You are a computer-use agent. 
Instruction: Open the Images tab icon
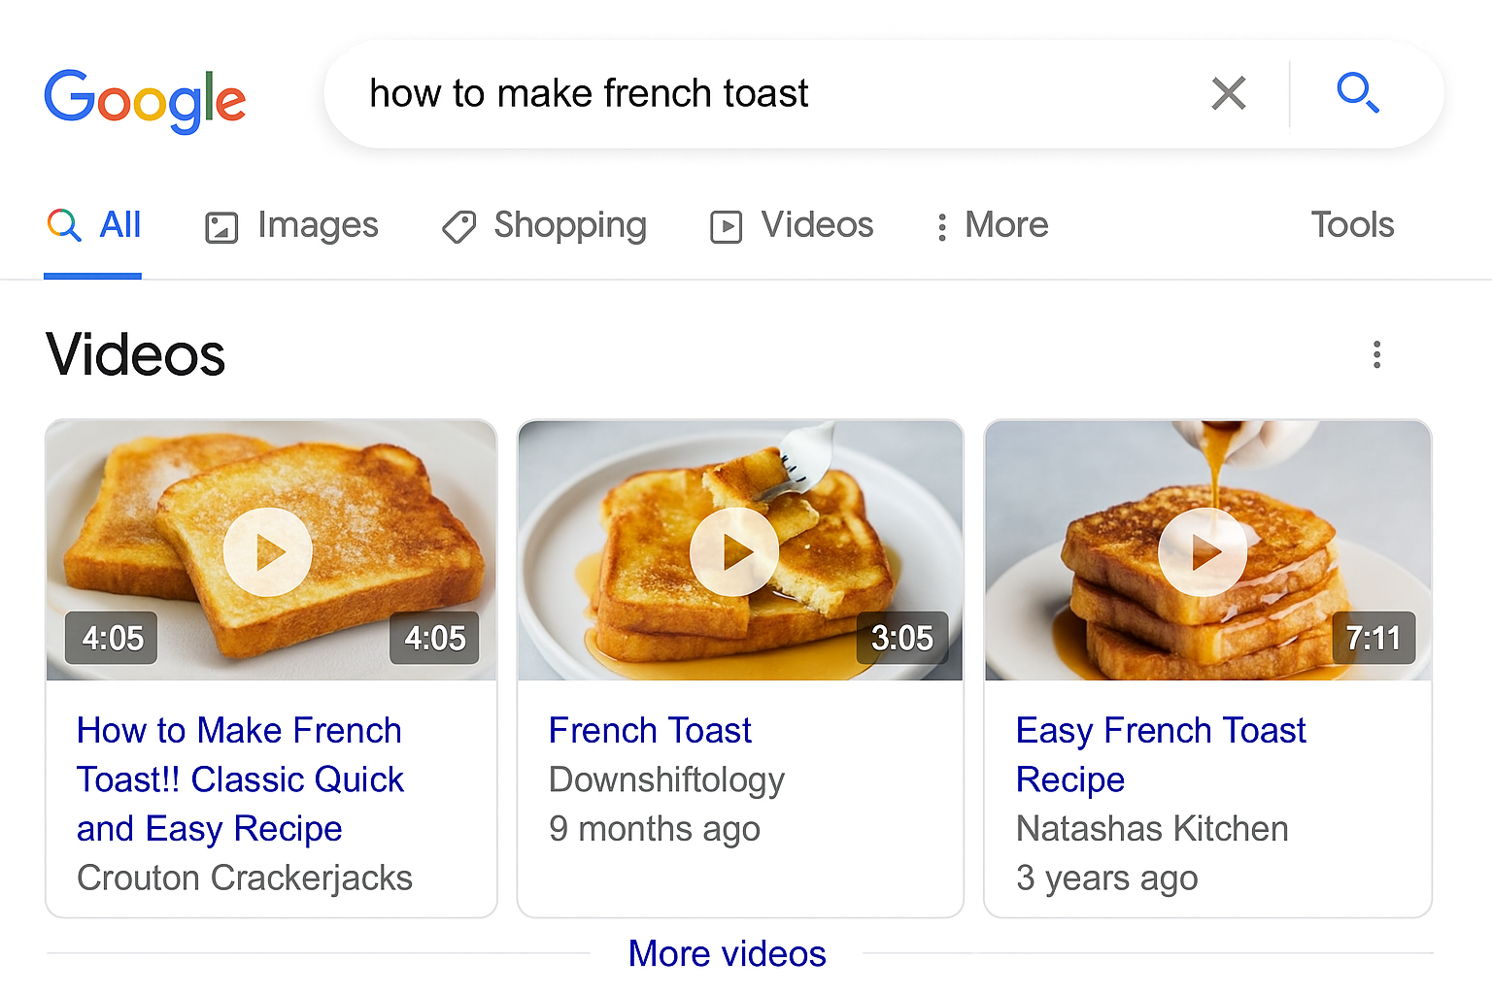point(221,225)
